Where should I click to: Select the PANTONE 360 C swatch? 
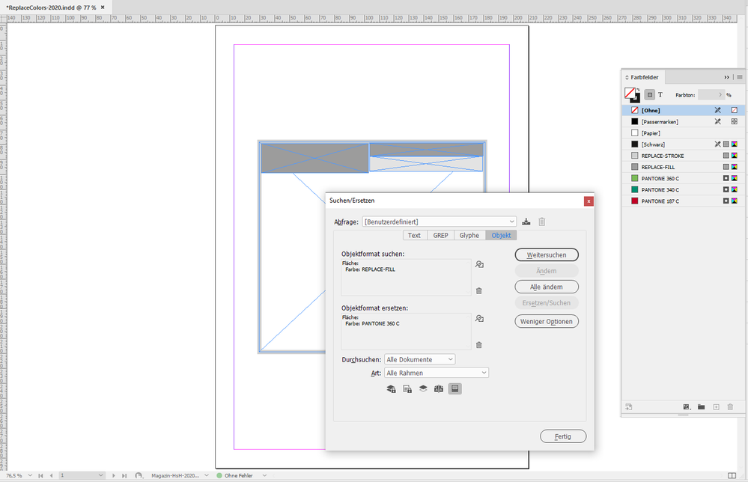click(683, 178)
